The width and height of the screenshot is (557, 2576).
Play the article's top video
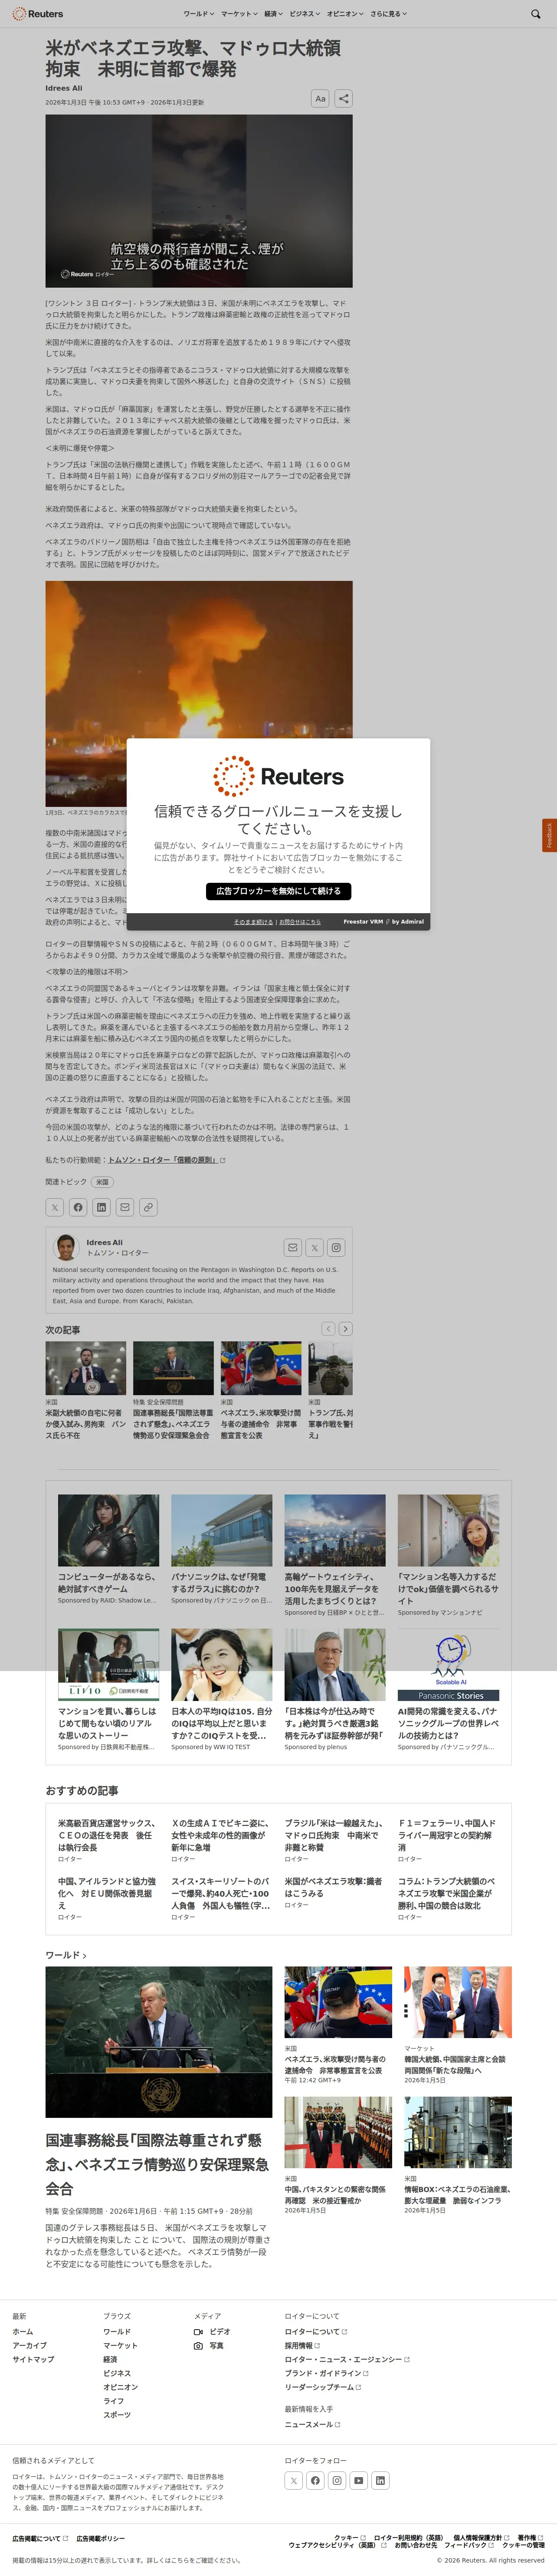199,201
